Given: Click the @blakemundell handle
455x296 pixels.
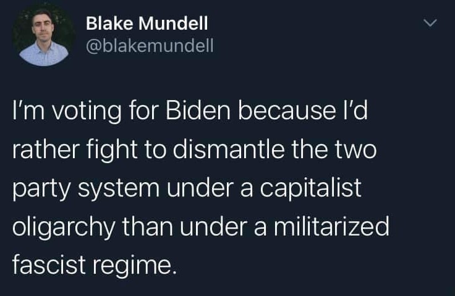Looking at the screenshot, I should [150, 46].
